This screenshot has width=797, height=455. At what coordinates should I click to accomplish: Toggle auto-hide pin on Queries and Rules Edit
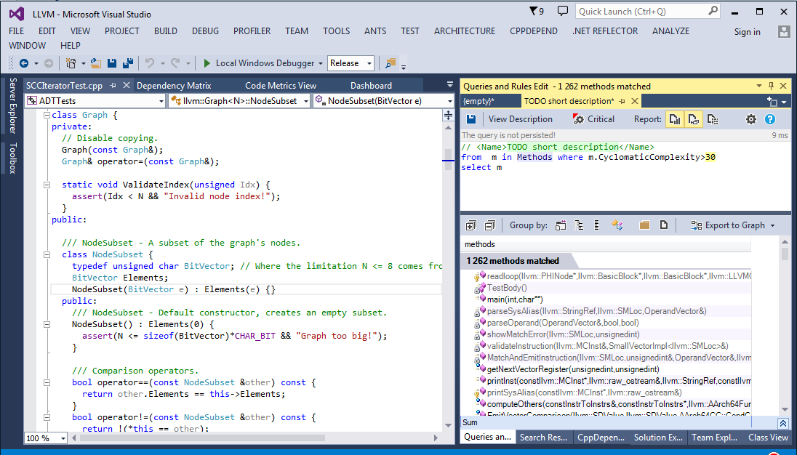click(771, 86)
